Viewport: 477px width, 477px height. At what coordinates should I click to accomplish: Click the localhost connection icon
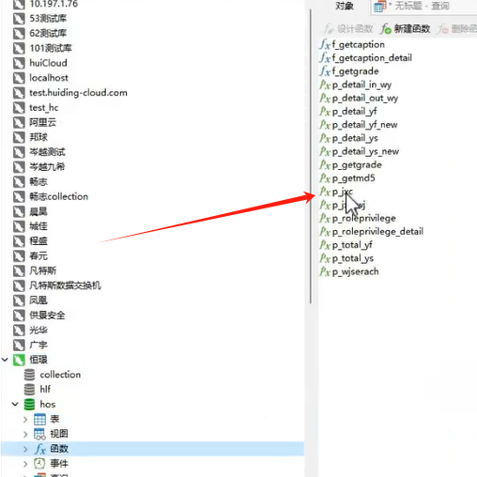tap(19, 78)
